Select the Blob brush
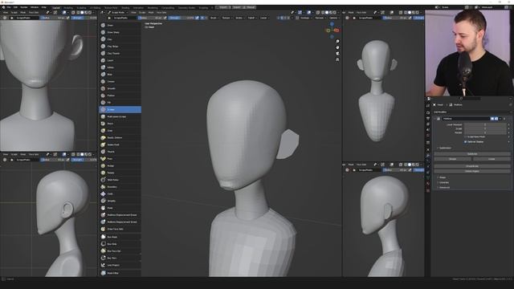This screenshot has height=289, width=514. click(120, 75)
